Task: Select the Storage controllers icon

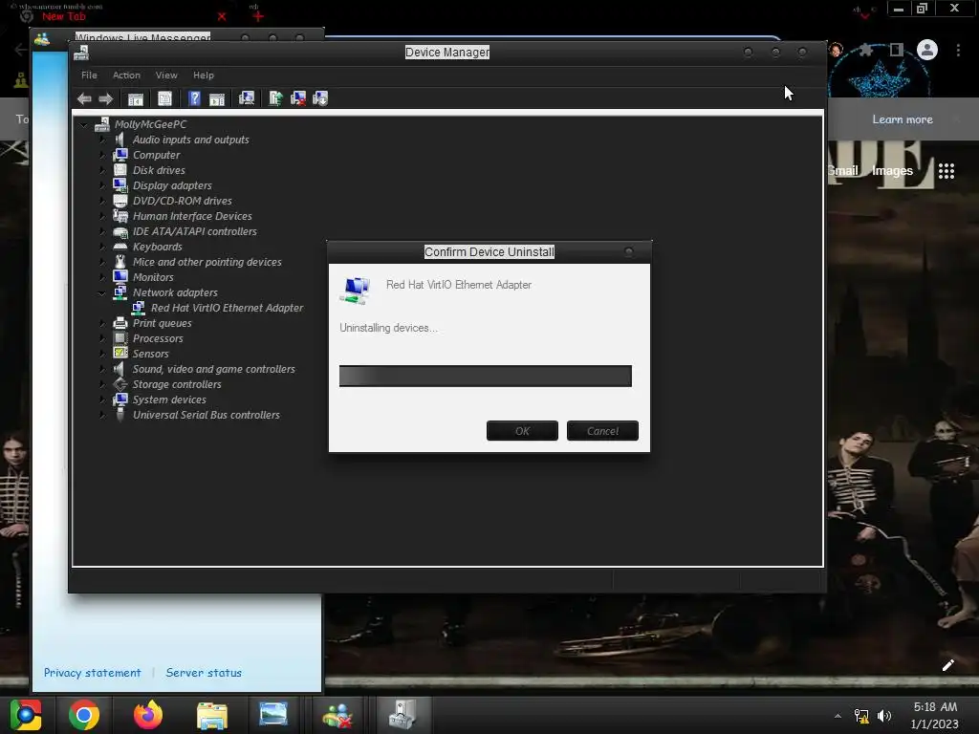Action: pyautogui.click(x=120, y=384)
